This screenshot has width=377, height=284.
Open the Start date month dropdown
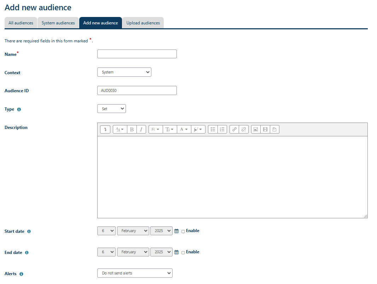(x=133, y=231)
